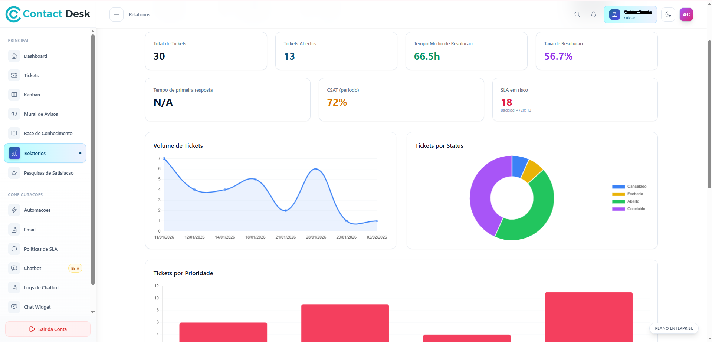Select Politicas de SLA menu item
Screen dimensions: 712x342
point(41,249)
